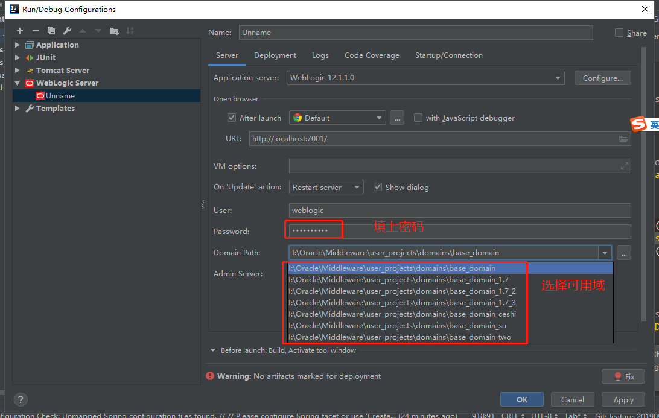Expand the Tomcat Server tree node
The width and height of the screenshot is (659, 418).
[x=18, y=70]
